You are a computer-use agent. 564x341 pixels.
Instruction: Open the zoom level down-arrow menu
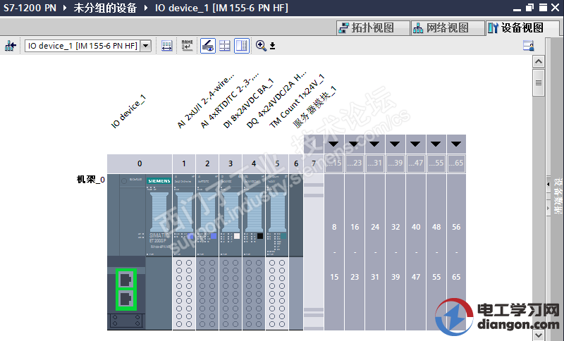point(272,46)
